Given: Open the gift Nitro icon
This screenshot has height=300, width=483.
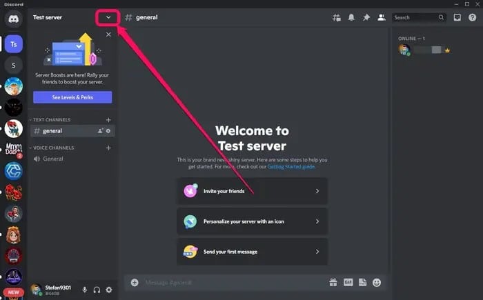Looking at the screenshot, I should pyautogui.click(x=333, y=283).
